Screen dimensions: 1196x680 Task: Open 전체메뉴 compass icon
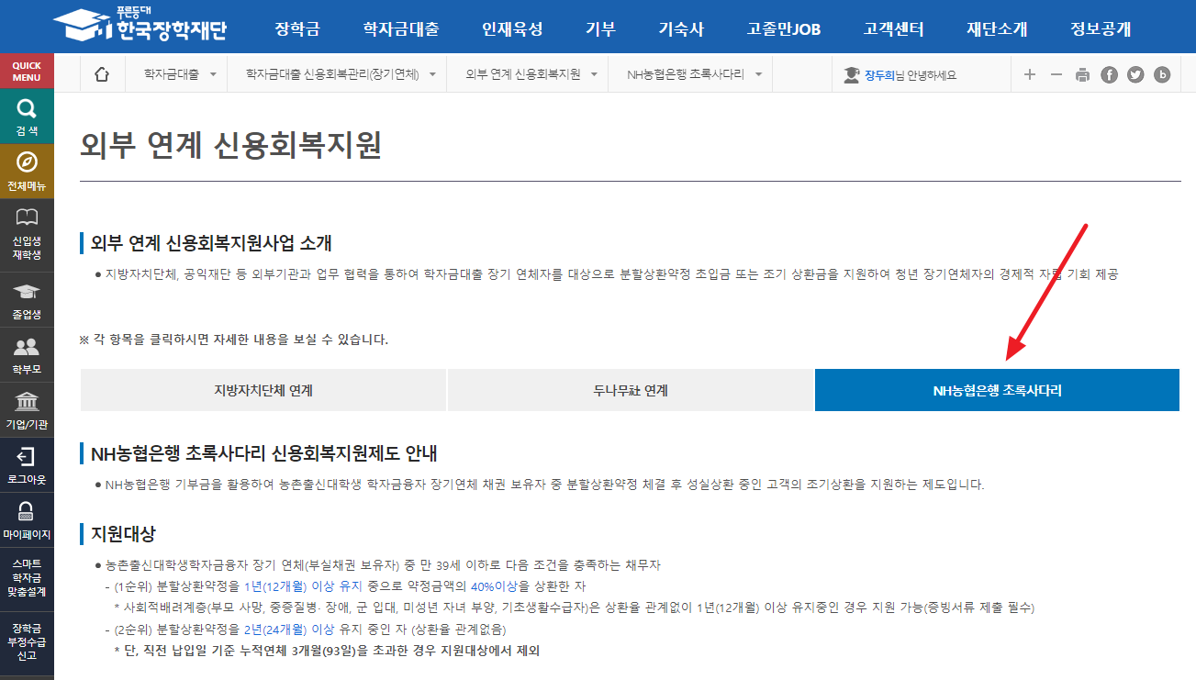[x=27, y=172]
